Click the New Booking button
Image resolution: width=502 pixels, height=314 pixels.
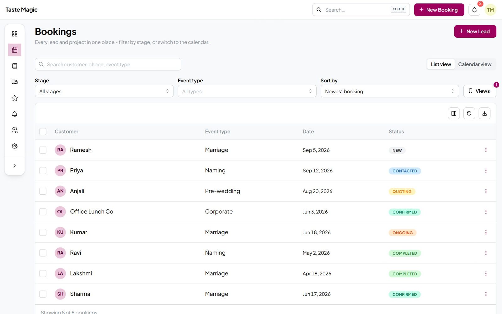click(439, 10)
